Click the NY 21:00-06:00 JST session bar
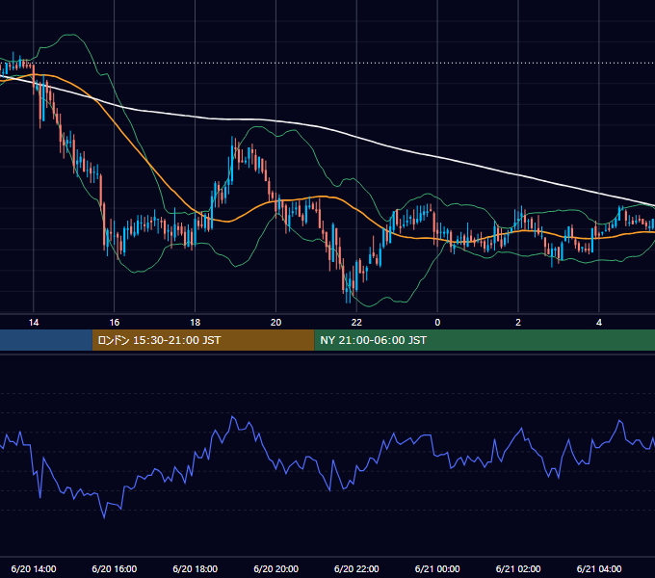 tap(485, 340)
